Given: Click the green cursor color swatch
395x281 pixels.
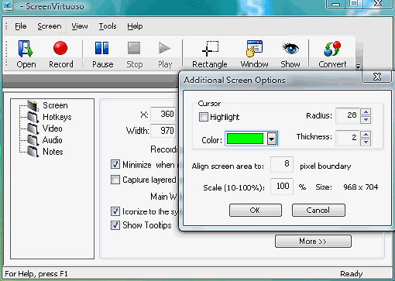Looking at the screenshot, I should pos(245,139).
